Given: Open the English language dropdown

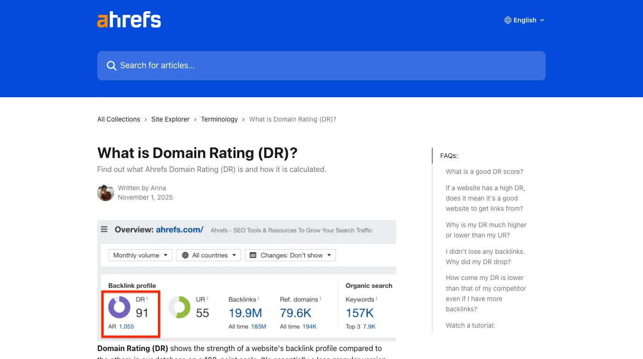Looking at the screenshot, I should tap(524, 20).
